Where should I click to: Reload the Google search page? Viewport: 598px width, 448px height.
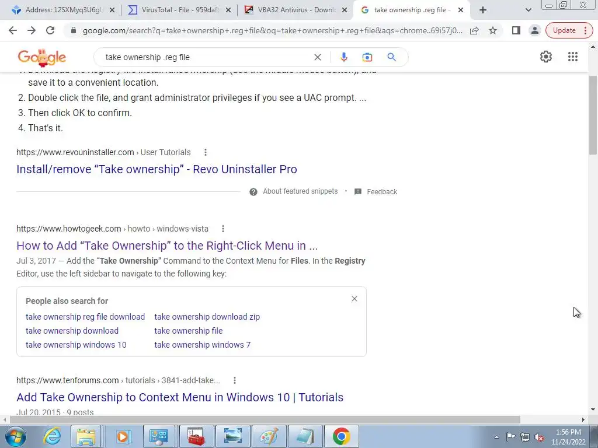click(50, 30)
